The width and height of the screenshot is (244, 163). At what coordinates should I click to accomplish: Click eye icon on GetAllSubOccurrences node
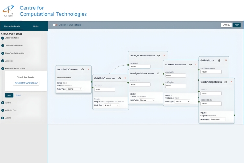click(x=120, y=78)
